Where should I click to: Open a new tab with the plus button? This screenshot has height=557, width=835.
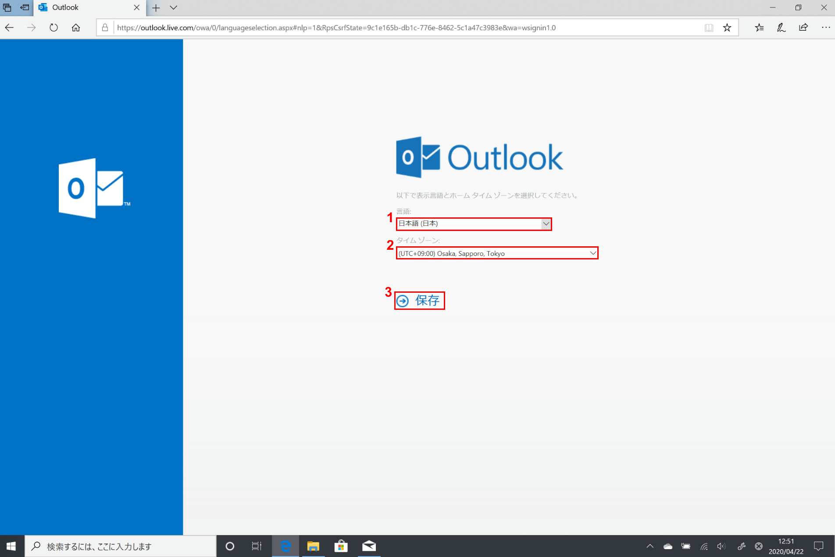(156, 7)
